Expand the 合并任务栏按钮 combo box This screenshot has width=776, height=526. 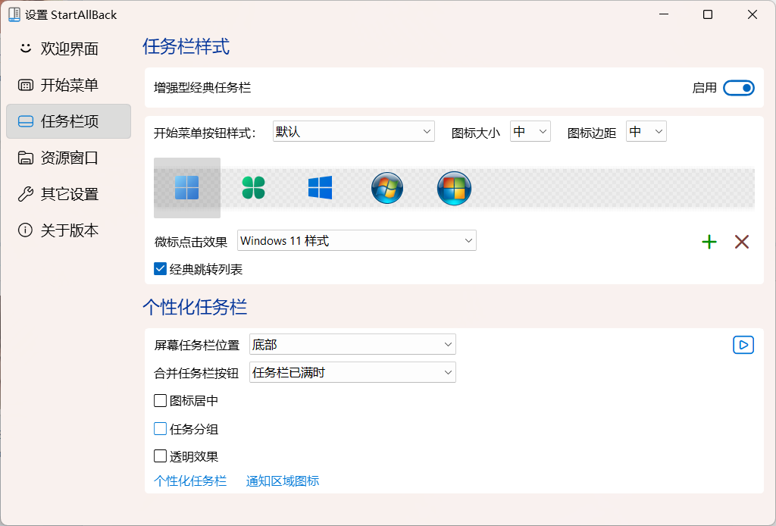coord(352,372)
